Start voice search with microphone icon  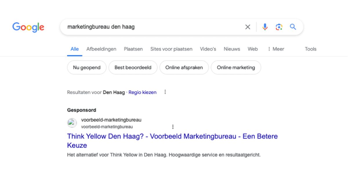click(265, 27)
